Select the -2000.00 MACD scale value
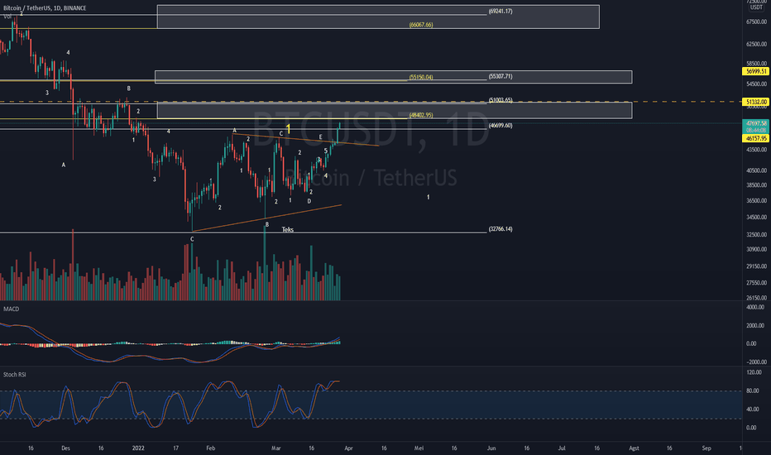Image resolution: width=771 pixels, height=455 pixels. [x=755, y=362]
